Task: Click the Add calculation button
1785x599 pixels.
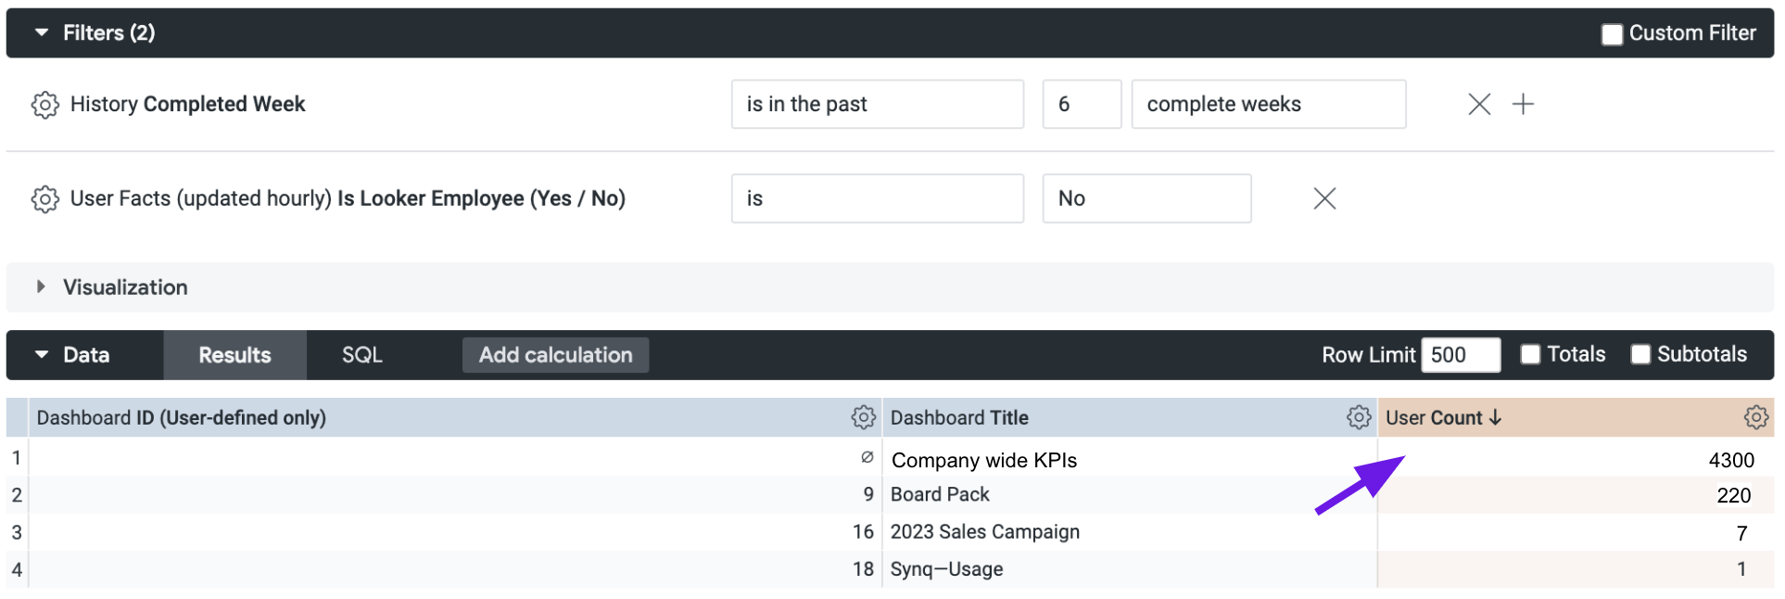Action: [x=555, y=355]
